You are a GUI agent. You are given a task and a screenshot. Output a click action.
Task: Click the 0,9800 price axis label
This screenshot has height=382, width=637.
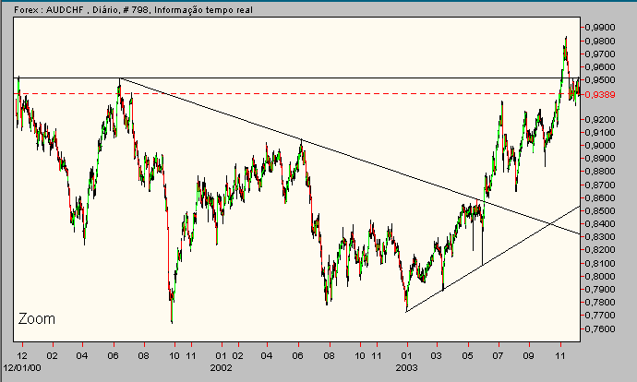600,41
